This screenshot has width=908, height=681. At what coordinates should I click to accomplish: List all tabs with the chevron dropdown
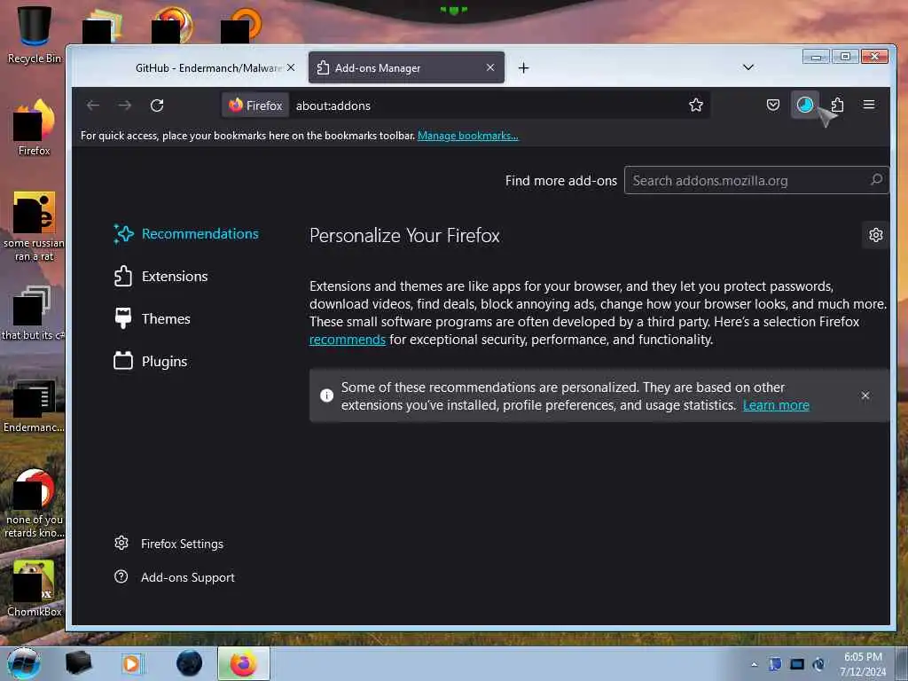tap(748, 67)
